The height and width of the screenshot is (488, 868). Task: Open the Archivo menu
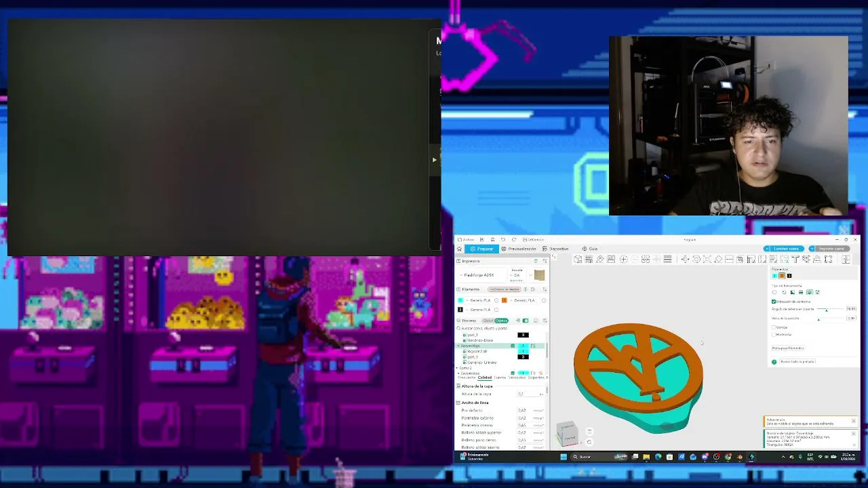pos(467,239)
